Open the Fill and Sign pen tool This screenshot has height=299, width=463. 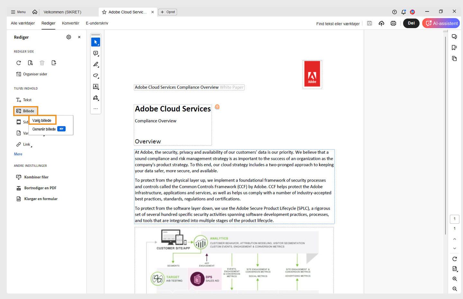point(95,98)
